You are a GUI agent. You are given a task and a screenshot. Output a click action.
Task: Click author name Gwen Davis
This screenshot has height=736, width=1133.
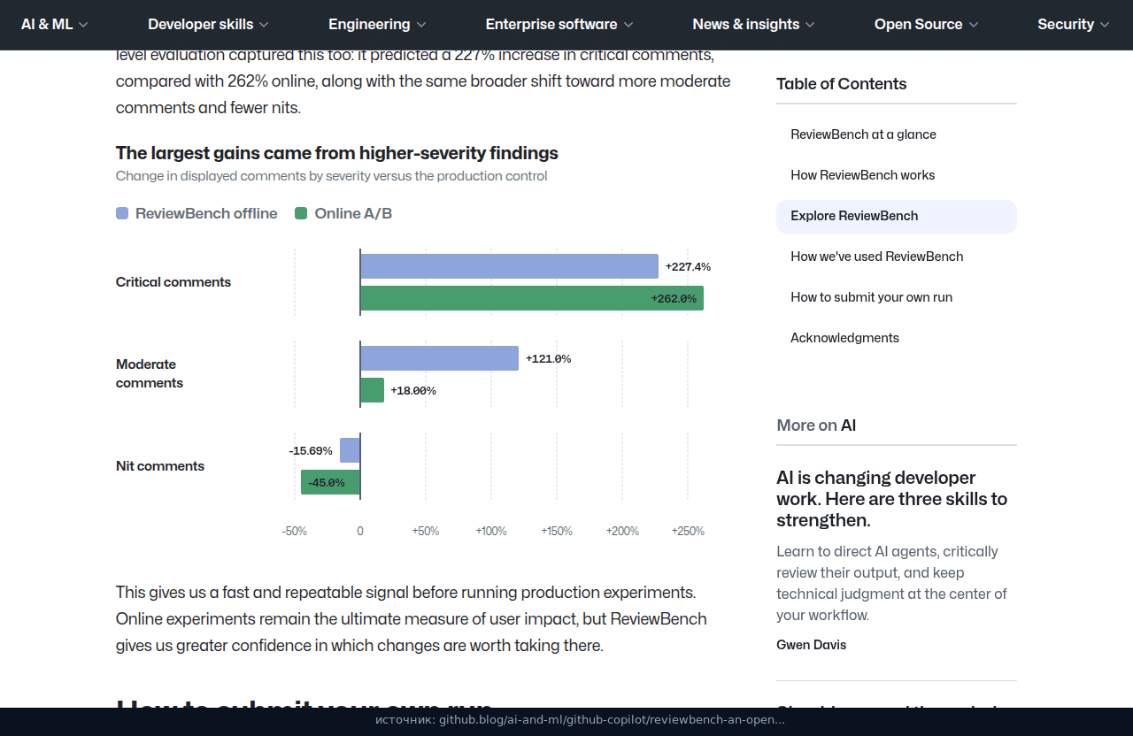[811, 645]
